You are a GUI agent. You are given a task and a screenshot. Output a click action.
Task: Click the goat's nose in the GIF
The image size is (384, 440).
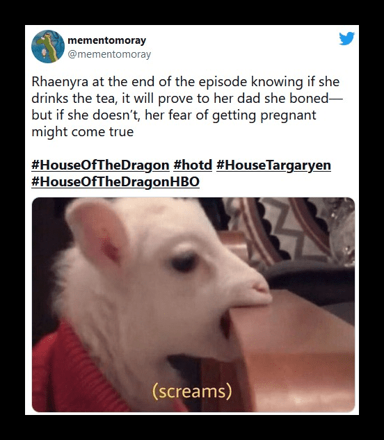coord(260,286)
